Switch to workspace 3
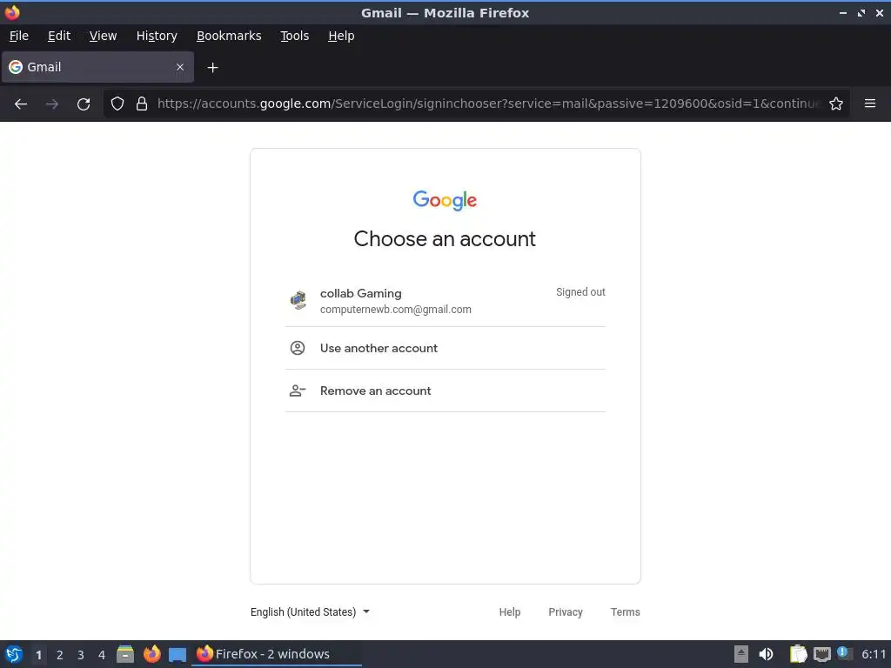The height and width of the screenshot is (668, 891). point(81,654)
